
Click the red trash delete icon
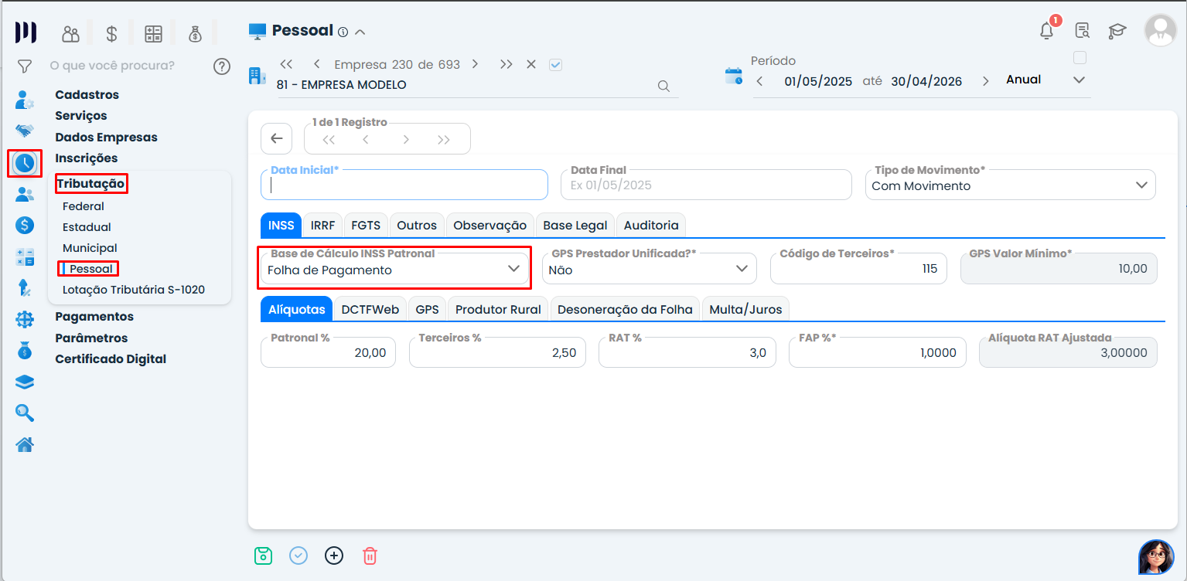tap(370, 556)
